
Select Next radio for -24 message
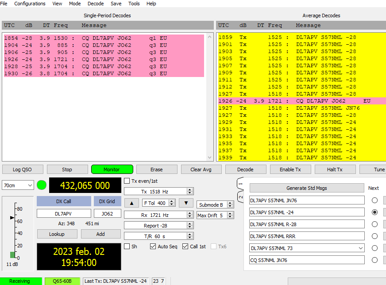tap(374, 212)
